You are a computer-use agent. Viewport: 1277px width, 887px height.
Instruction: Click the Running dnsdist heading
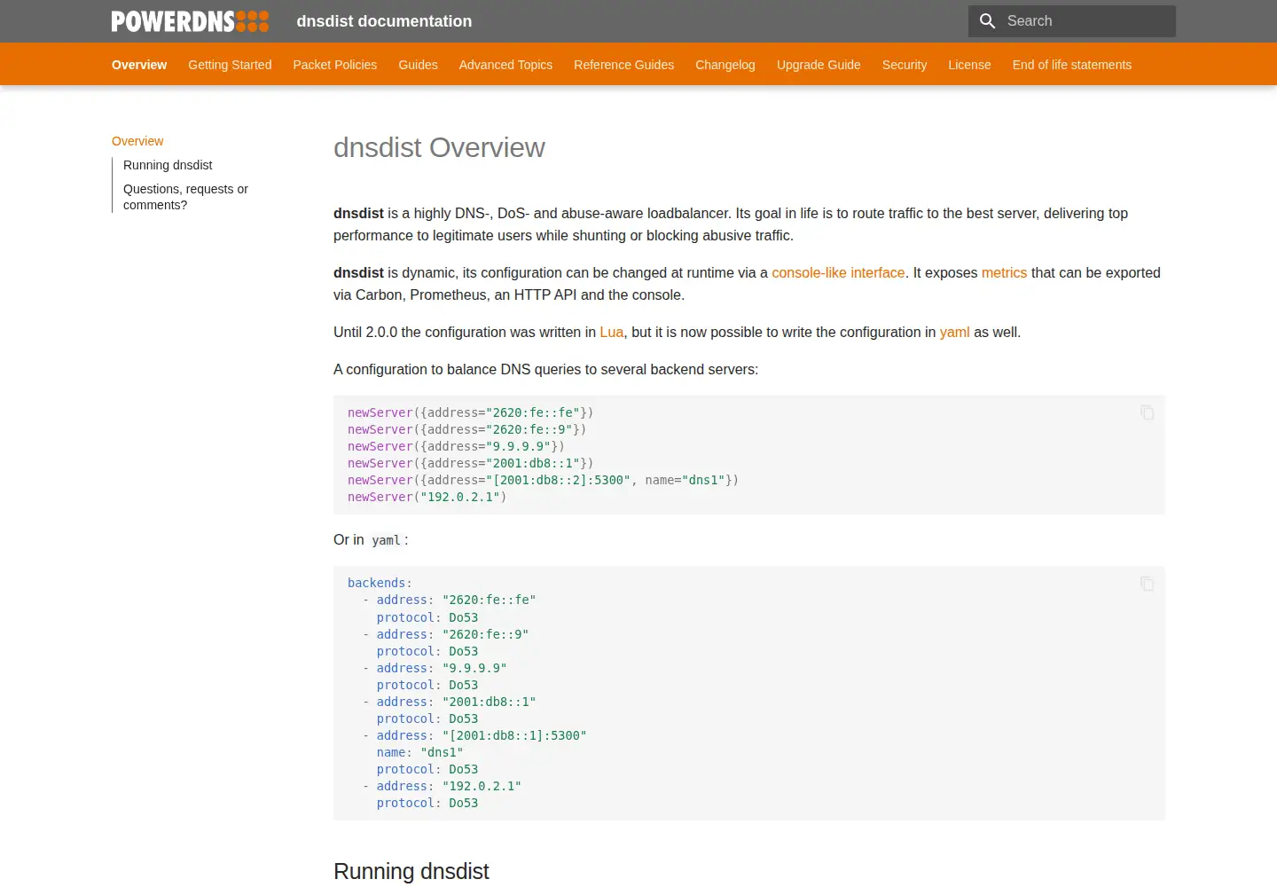coord(411,871)
